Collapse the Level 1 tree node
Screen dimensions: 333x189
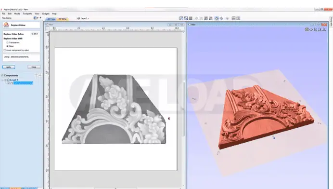2,80
